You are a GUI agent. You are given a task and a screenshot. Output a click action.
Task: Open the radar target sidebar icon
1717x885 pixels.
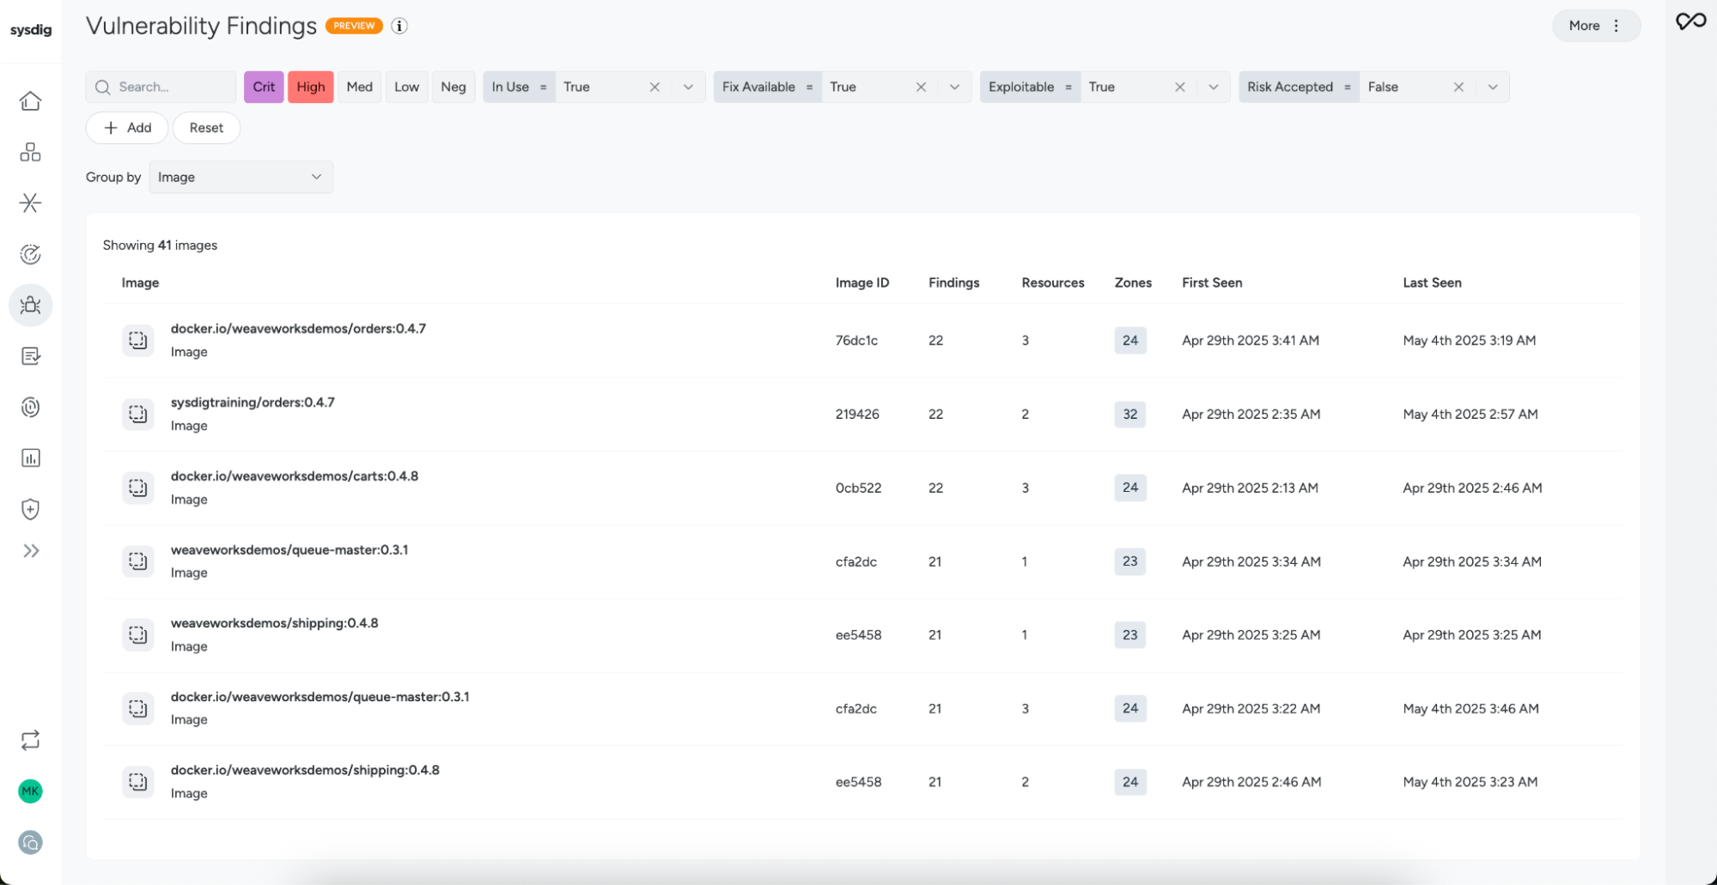pos(31,254)
